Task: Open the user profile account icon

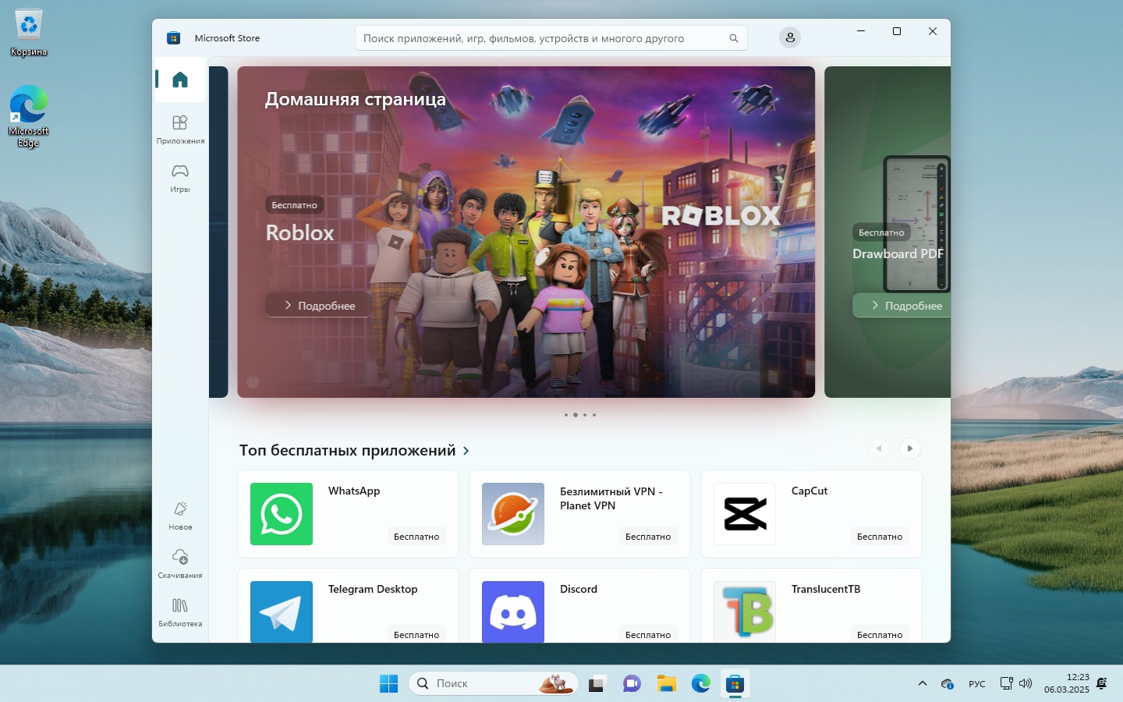Action: [790, 37]
